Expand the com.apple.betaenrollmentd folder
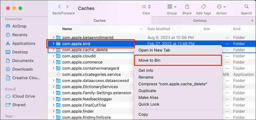The width and height of the screenshot is (256, 120). pyautogui.click(x=53, y=38)
